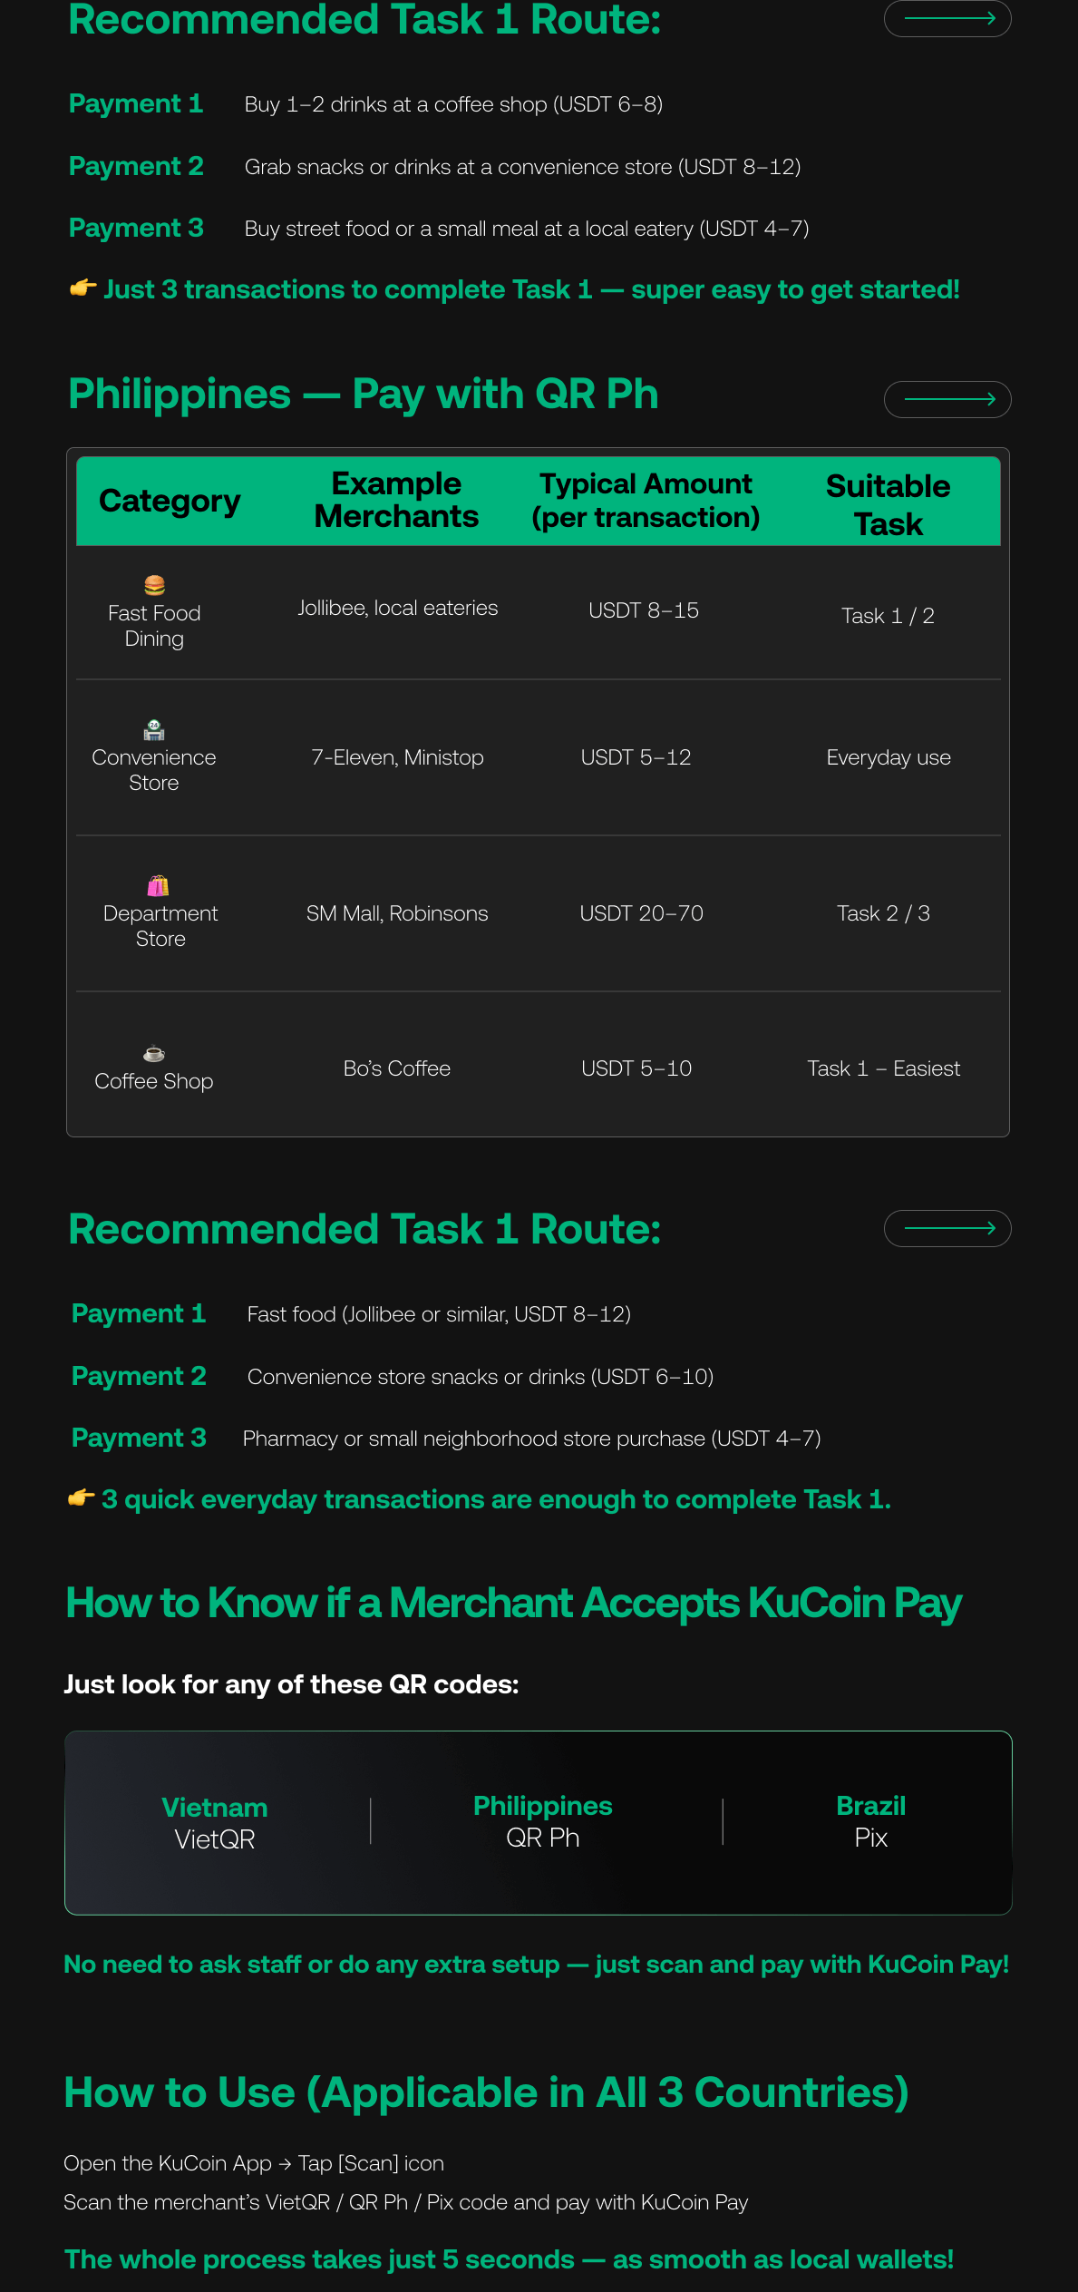The width and height of the screenshot is (1078, 2292).
Task: Click pointing hand icon beside '3 quick everyday'
Action: pyautogui.click(x=82, y=1497)
